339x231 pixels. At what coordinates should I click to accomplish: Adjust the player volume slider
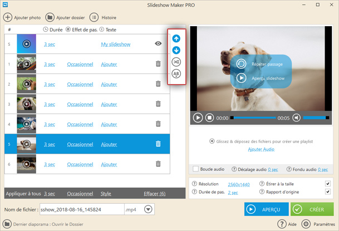[316, 118]
